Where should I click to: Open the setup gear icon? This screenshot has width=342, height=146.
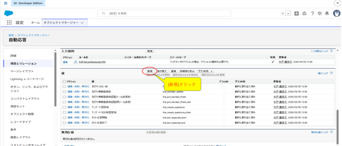point(320,13)
